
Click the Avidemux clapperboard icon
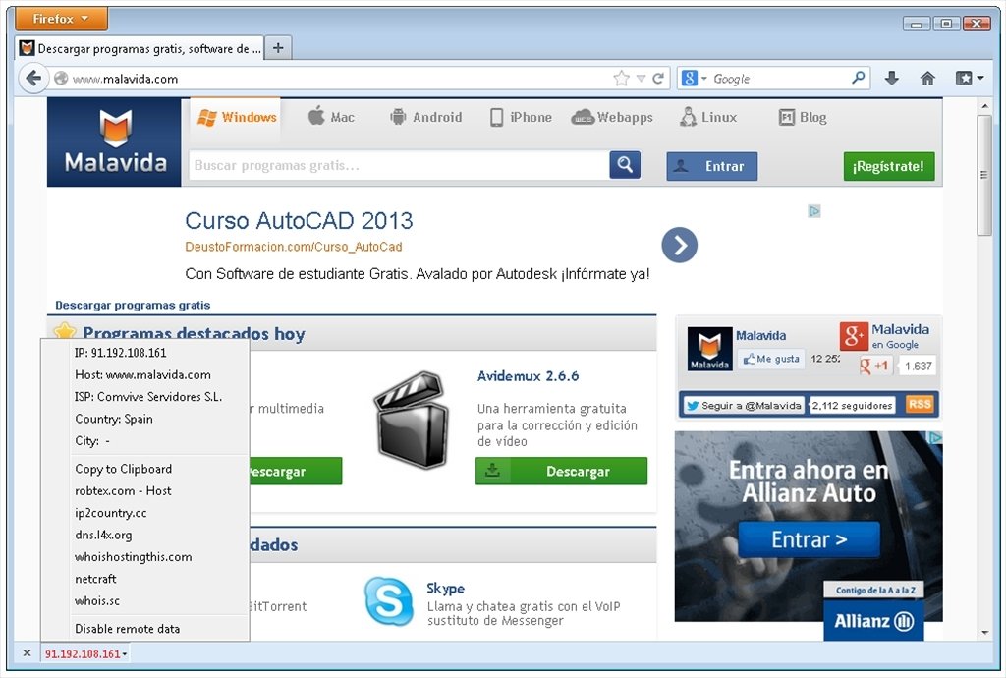click(x=411, y=421)
